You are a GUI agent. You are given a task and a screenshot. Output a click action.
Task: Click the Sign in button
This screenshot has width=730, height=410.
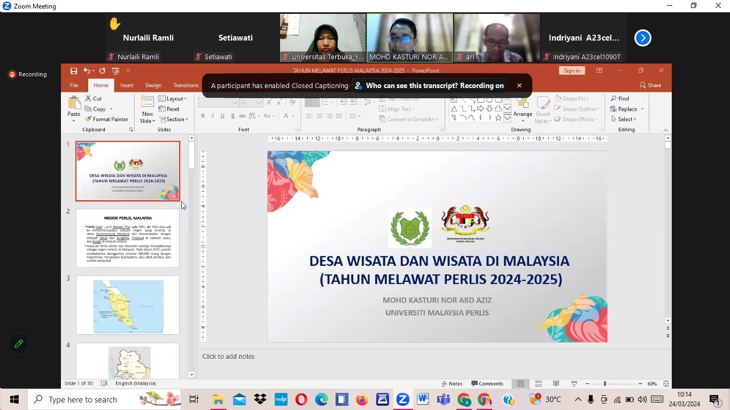(571, 70)
